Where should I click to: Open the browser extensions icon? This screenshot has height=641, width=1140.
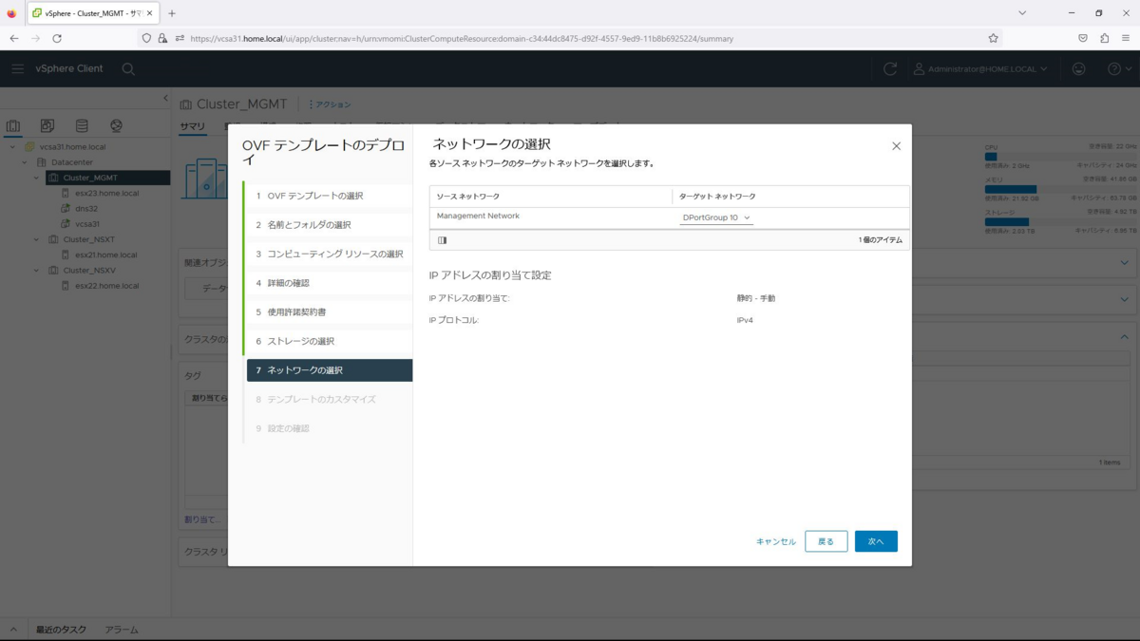pos(1104,38)
